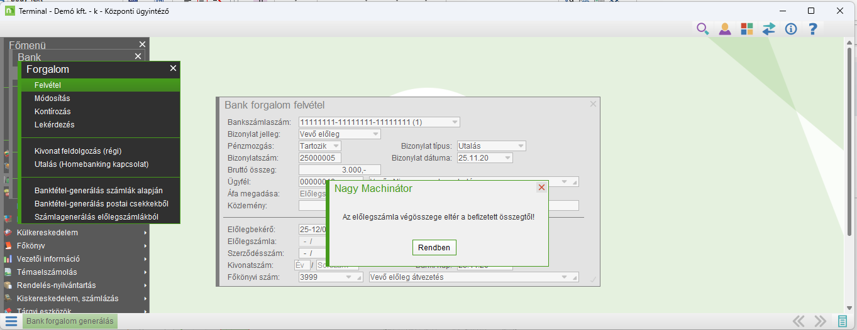Close the Bank forgalom felvétel form

[x=593, y=104]
